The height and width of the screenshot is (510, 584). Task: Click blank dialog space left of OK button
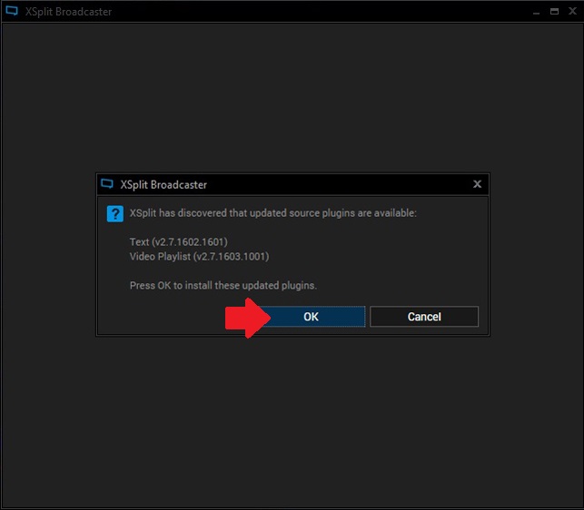[163, 317]
